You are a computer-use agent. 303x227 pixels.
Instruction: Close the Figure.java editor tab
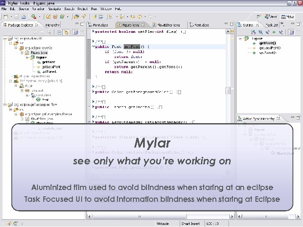pos(143,25)
